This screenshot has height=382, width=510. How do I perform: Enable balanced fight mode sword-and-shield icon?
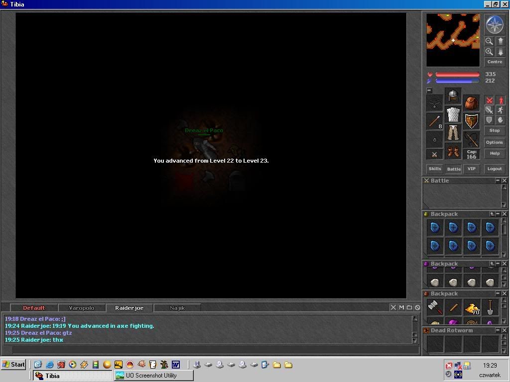pyautogui.click(x=489, y=110)
